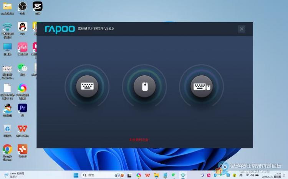Click the taskbar search box
This screenshot has width=288, height=179.
coord(103,175)
